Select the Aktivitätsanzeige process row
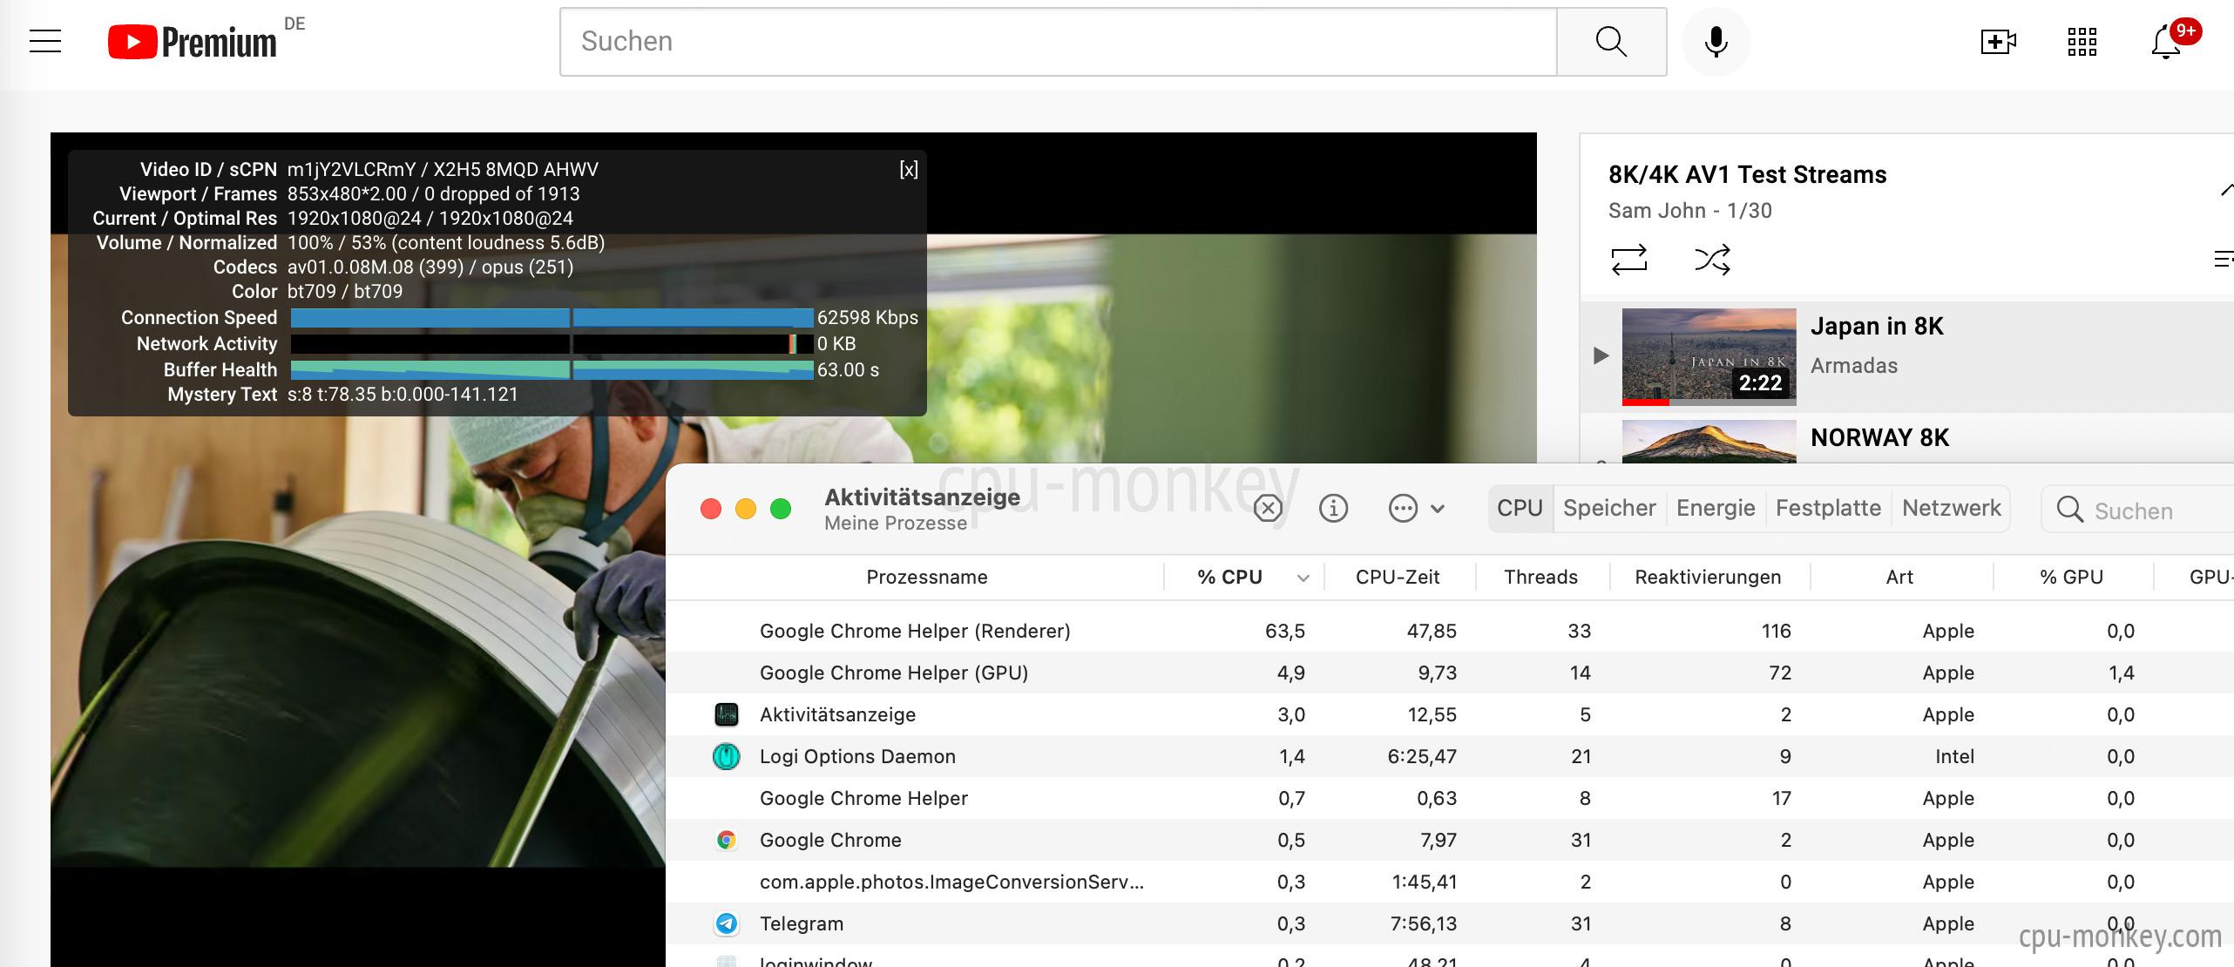The image size is (2234, 967). [1450, 714]
